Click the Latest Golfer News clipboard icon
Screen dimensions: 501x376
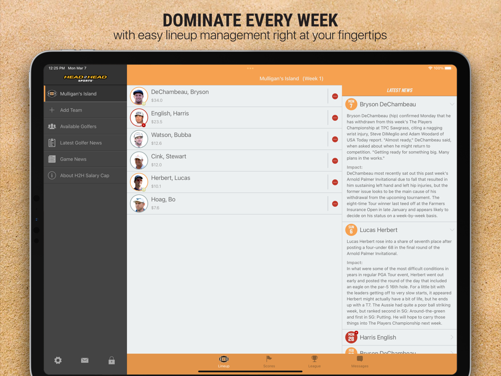coord(52,142)
